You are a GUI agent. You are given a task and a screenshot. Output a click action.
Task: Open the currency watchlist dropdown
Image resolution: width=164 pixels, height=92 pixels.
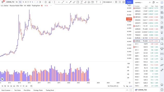(x=138, y=2)
